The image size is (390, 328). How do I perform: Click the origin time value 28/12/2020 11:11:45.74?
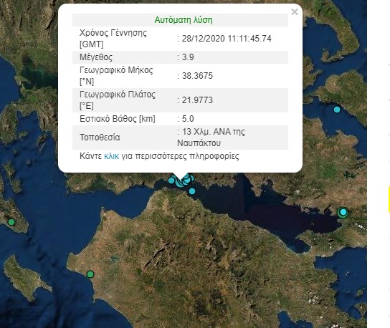tap(227, 39)
